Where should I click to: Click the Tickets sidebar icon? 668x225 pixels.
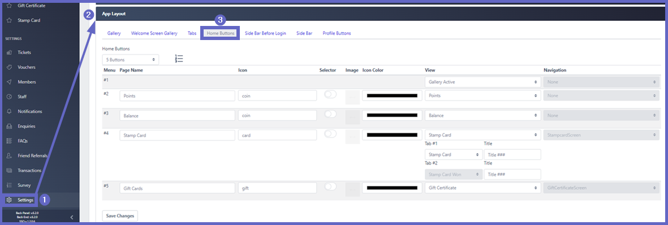pos(10,52)
